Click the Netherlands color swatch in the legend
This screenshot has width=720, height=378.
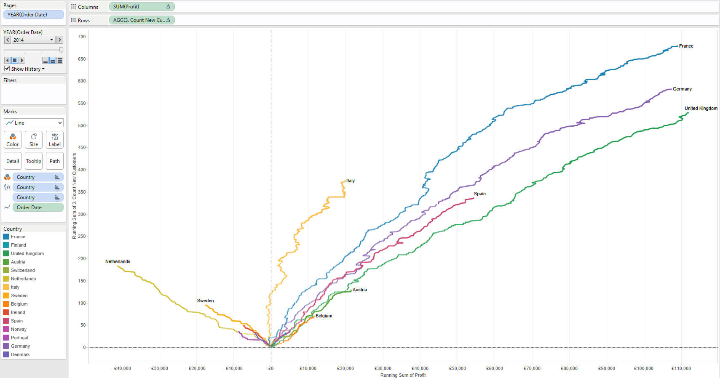point(6,279)
